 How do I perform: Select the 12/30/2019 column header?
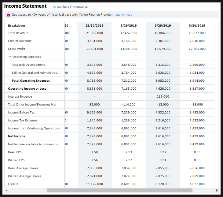point(94,25)
